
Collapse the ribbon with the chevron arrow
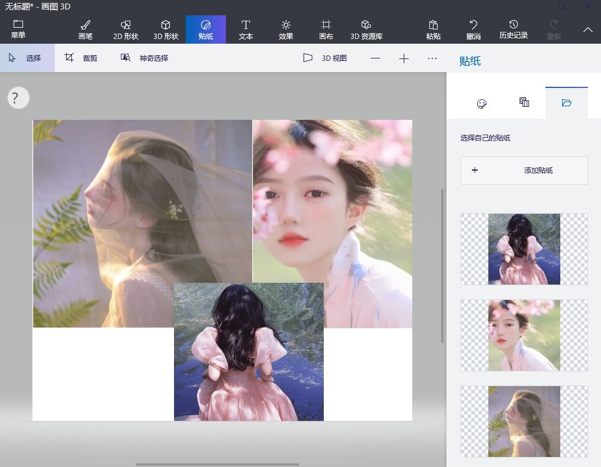(x=587, y=30)
